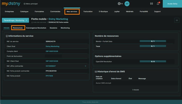Select the FPC3829159 value
182x104 pixels.
[51, 71]
